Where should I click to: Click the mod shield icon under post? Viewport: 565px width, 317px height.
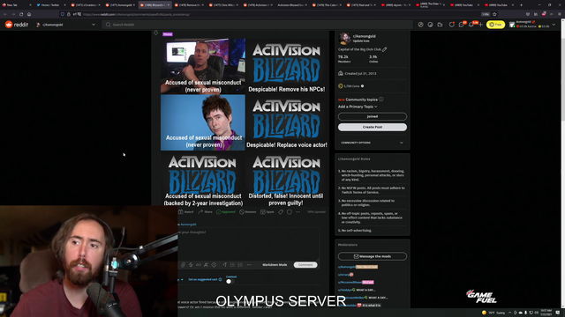[290, 212]
